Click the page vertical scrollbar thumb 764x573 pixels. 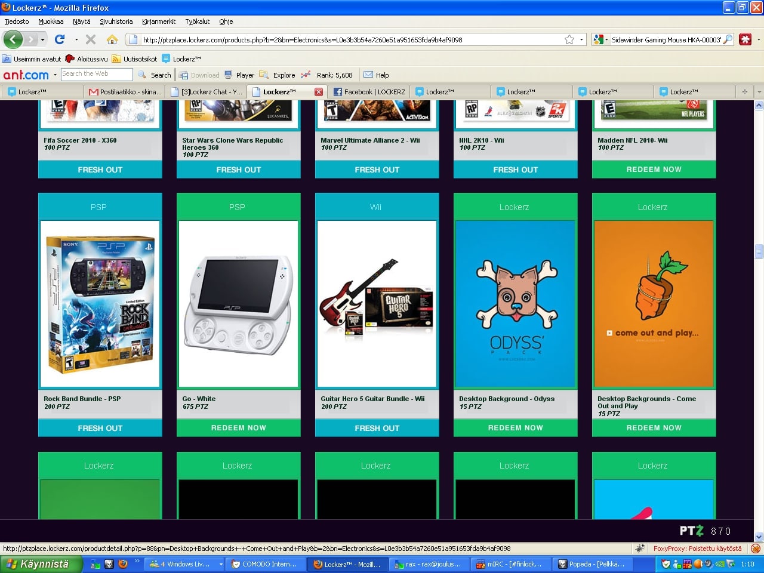(759, 251)
